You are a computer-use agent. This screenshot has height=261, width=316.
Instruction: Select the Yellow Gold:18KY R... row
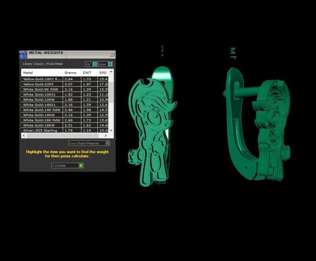coord(65,79)
